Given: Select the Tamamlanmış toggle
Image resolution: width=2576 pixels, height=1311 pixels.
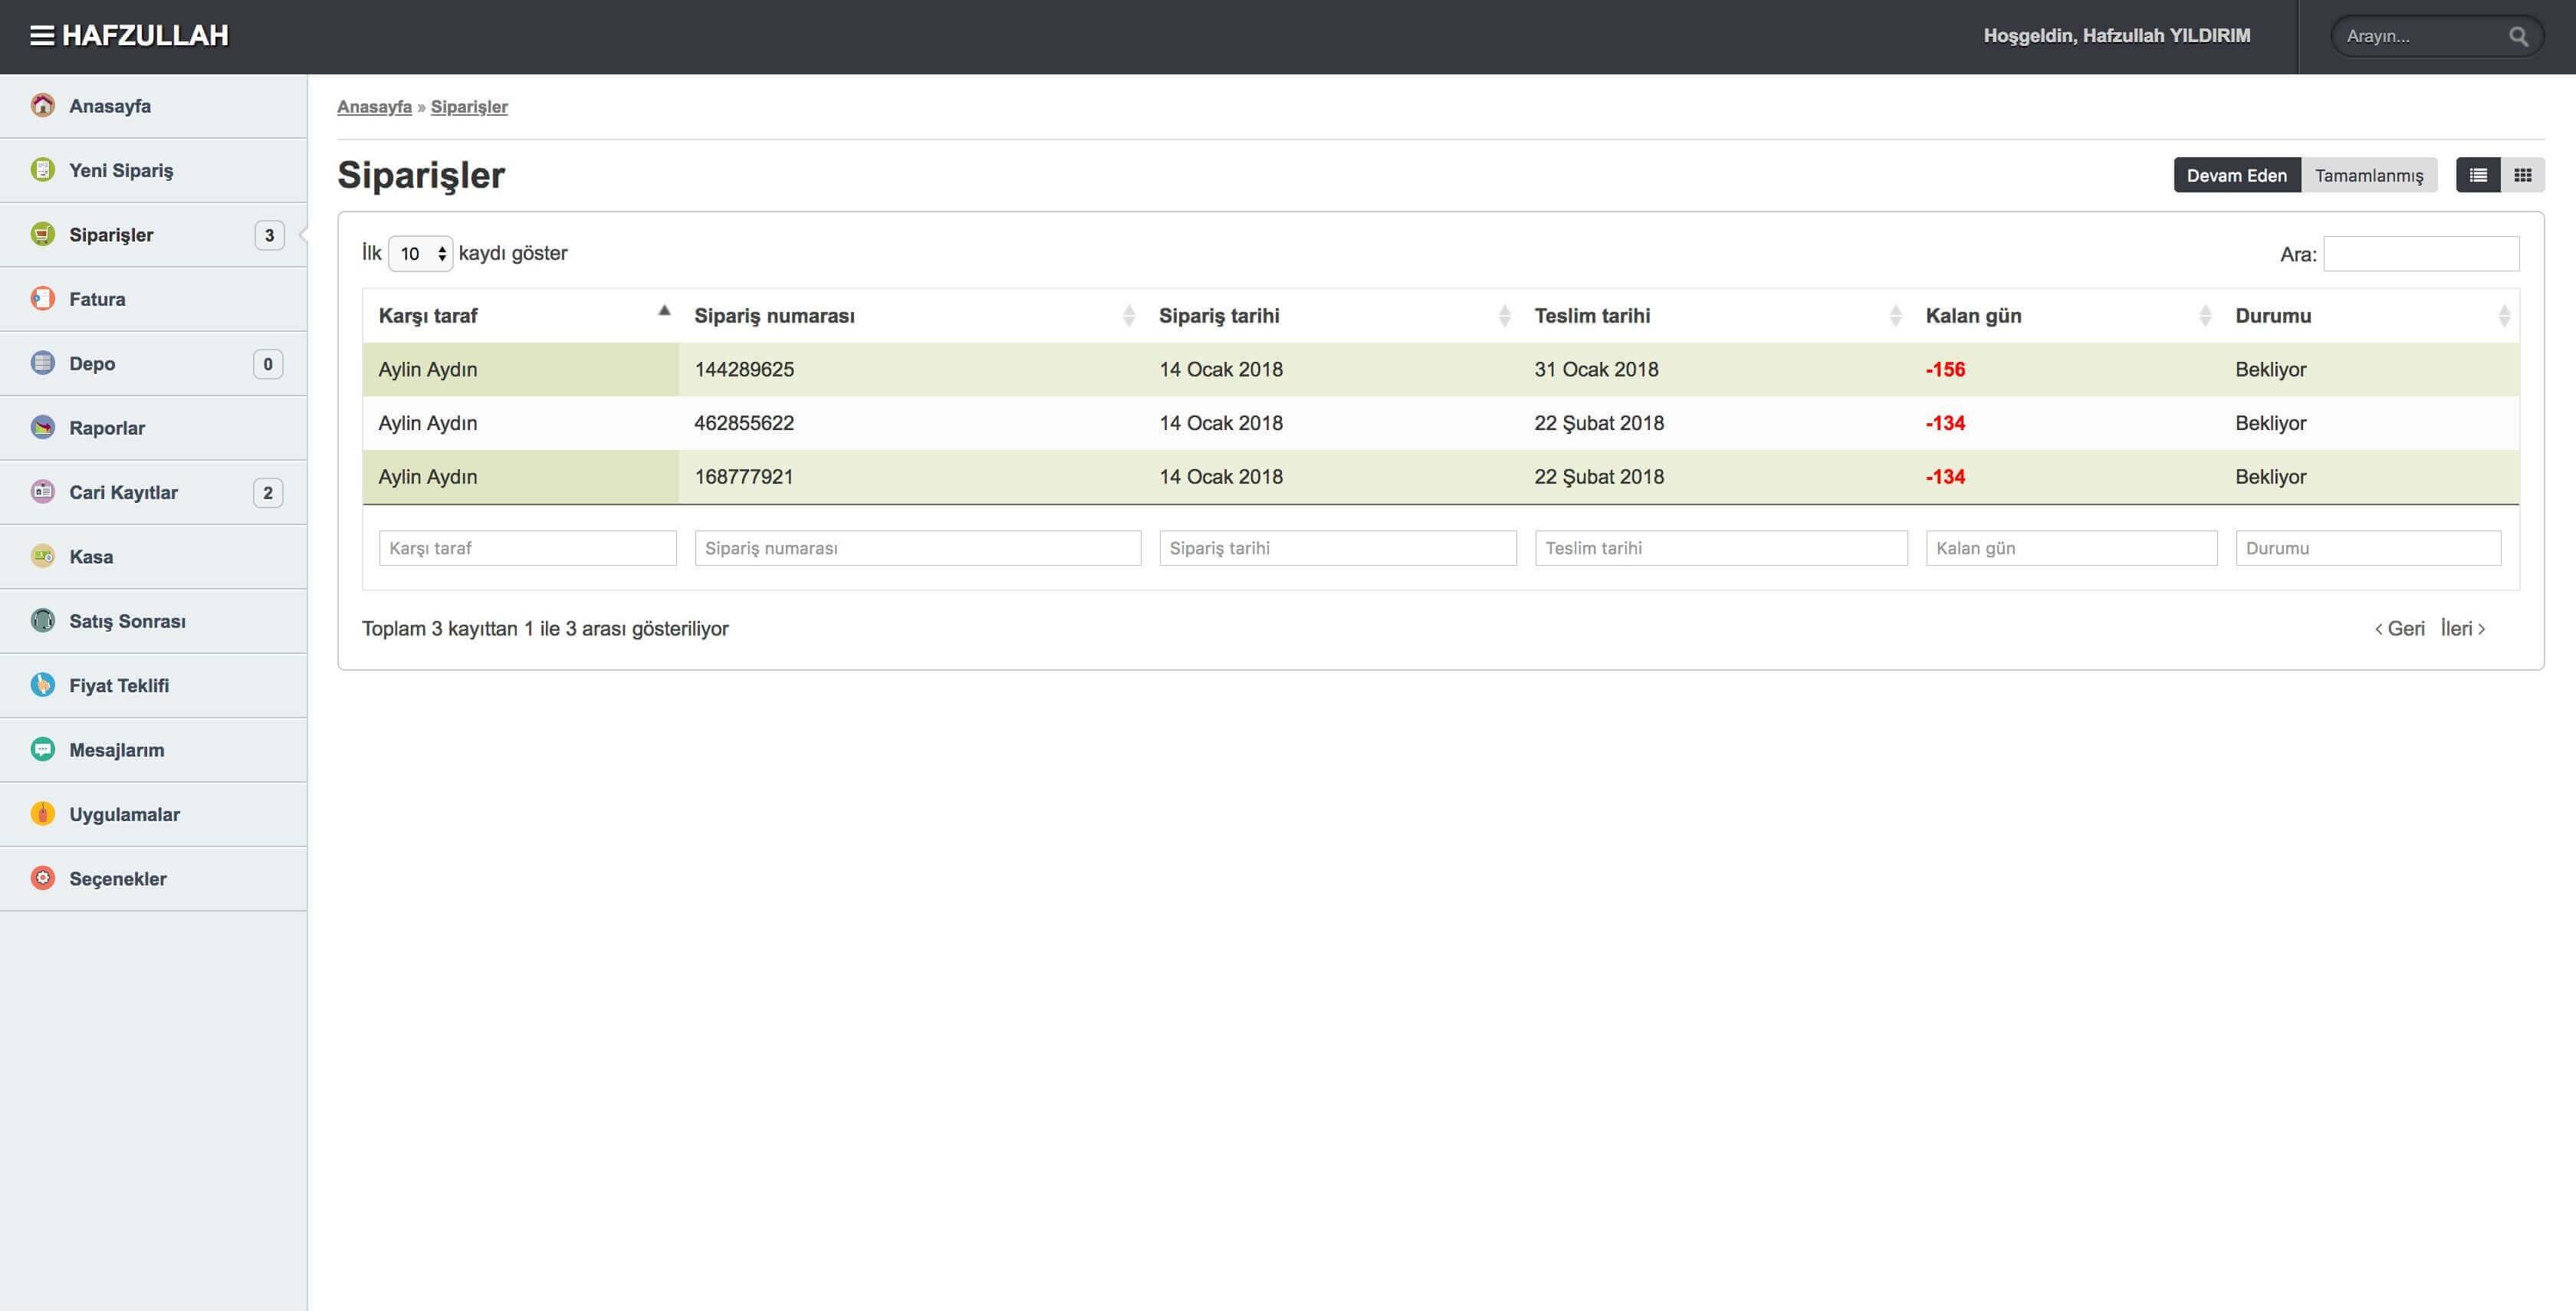Looking at the screenshot, I should tap(2368, 176).
